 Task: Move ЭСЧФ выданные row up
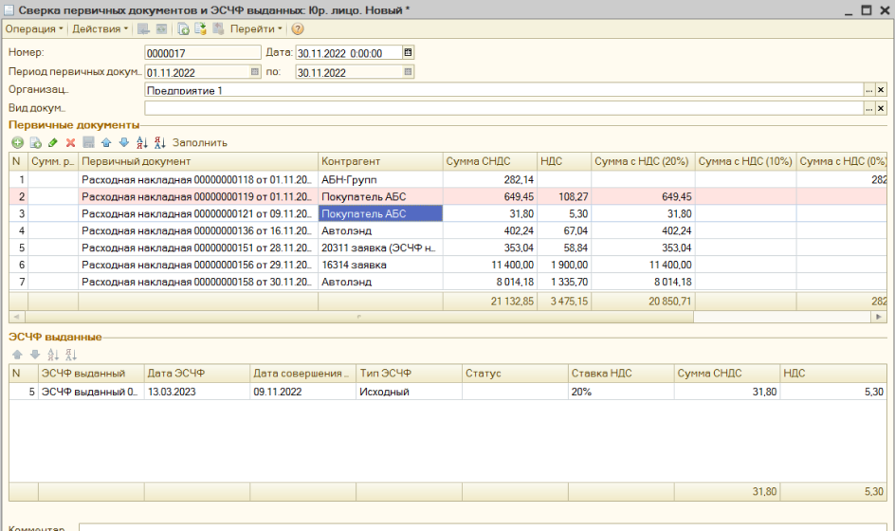coord(17,355)
